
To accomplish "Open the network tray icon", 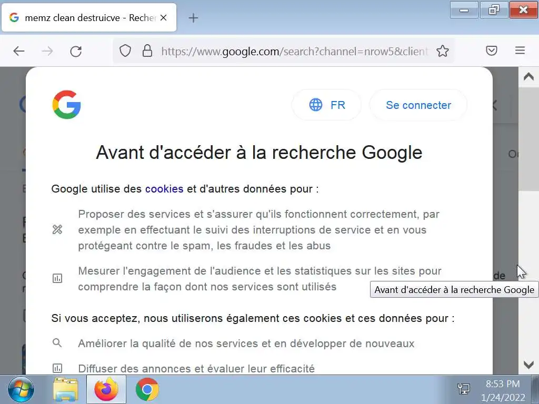I will [464, 389].
